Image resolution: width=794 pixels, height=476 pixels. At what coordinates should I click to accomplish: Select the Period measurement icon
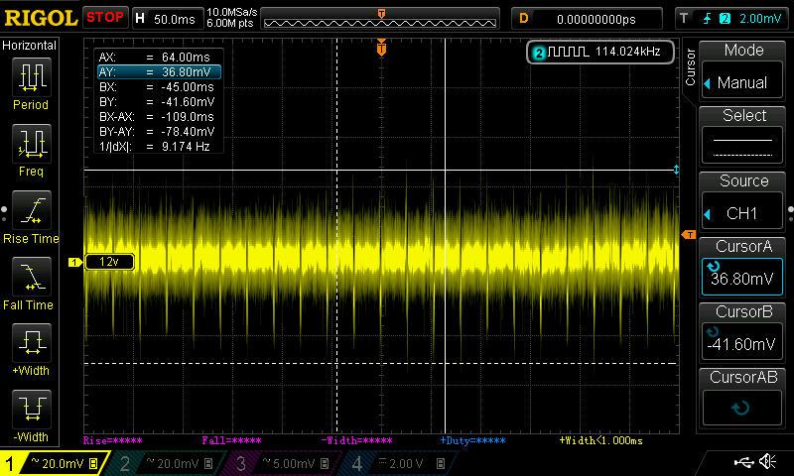tap(31, 79)
